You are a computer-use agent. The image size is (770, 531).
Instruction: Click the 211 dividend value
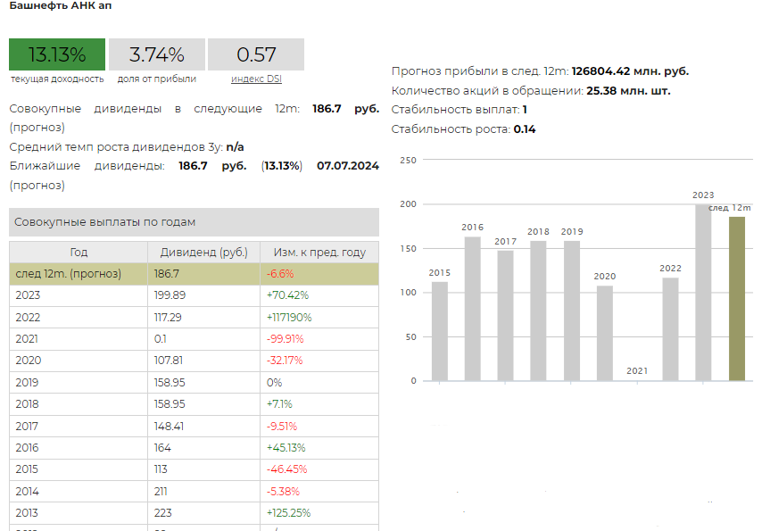(x=161, y=492)
